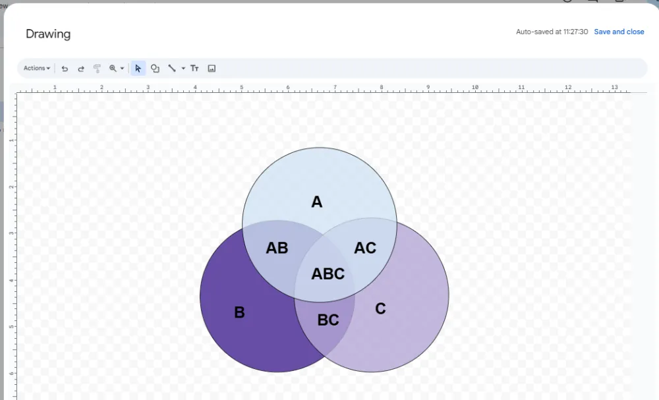Open the Actions dropdown menu
Viewport: 659px width, 400px height.
point(37,69)
